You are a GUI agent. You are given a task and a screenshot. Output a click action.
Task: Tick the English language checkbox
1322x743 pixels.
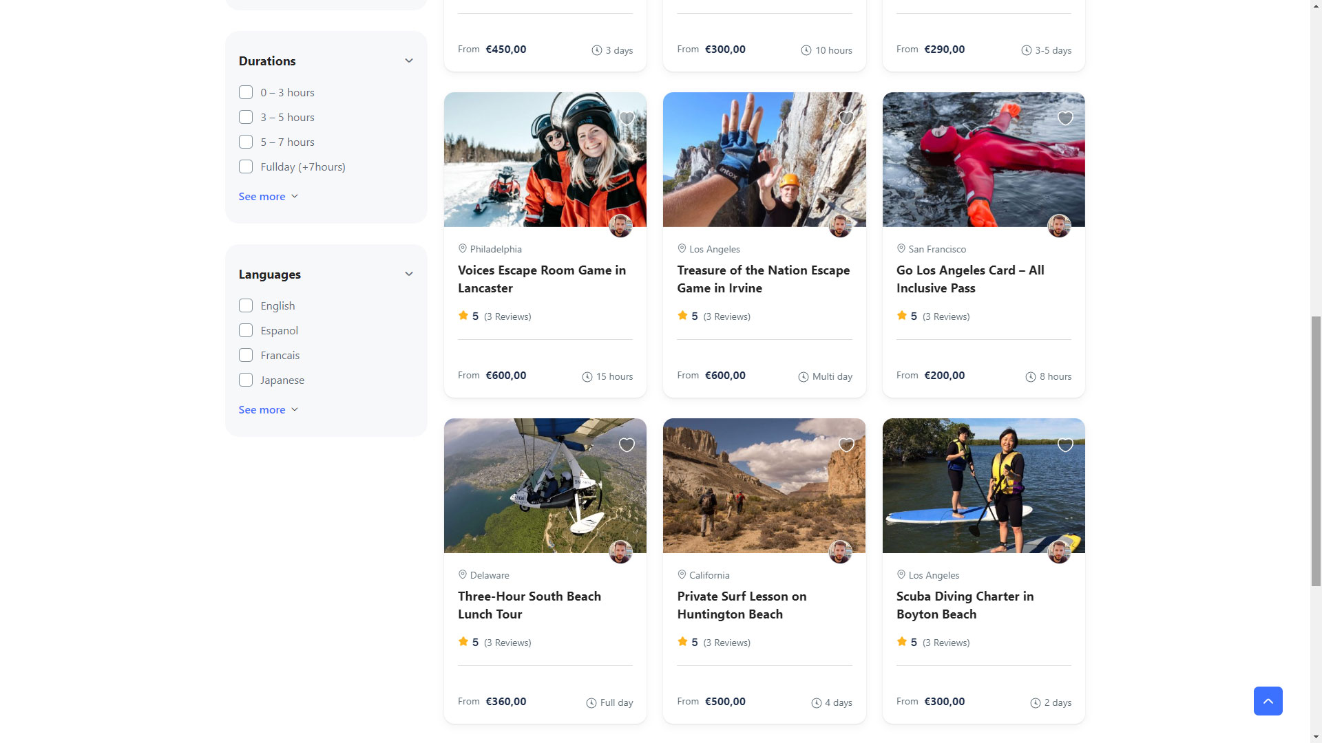[x=246, y=305]
